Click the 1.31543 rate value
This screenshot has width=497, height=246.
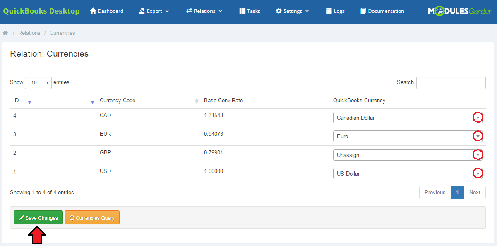[214, 115]
